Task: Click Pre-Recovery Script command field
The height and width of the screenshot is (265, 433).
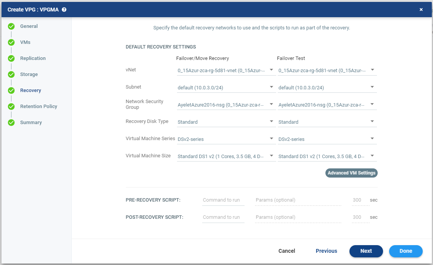Action: point(223,200)
